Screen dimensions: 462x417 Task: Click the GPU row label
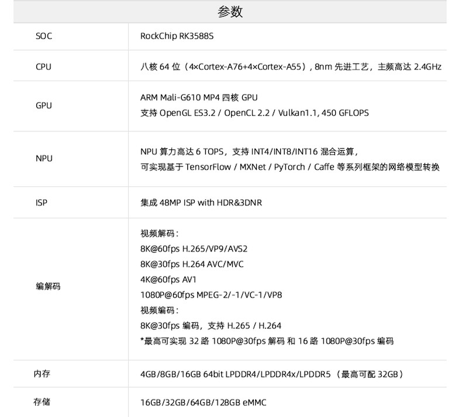click(43, 106)
